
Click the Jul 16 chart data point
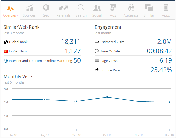tap(13, 99)
